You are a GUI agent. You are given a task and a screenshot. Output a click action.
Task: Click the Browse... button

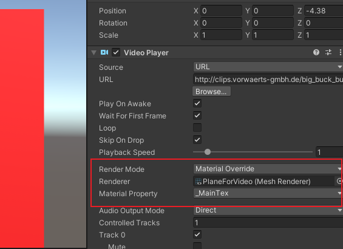pyautogui.click(x=211, y=92)
